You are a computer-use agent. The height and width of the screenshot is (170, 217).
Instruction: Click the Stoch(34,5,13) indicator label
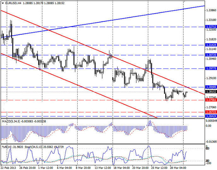pyautogui.click(x=31, y=147)
